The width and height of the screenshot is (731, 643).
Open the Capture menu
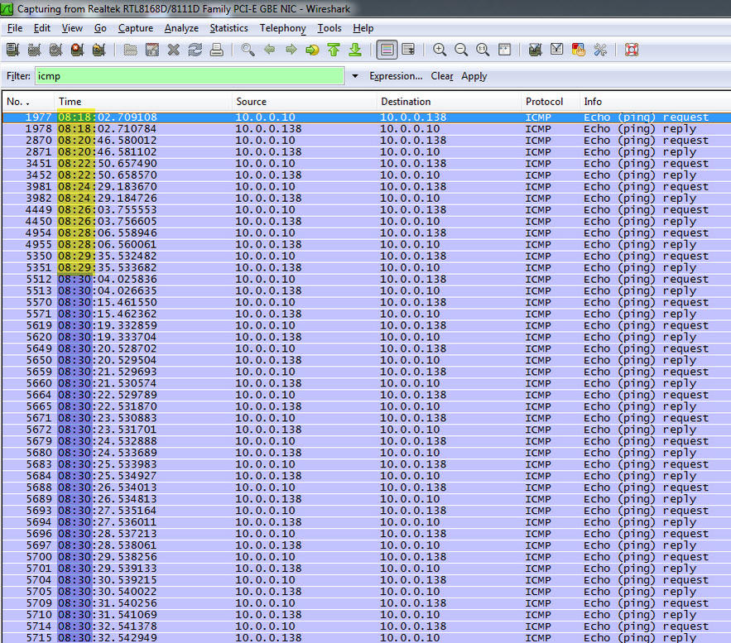(136, 28)
